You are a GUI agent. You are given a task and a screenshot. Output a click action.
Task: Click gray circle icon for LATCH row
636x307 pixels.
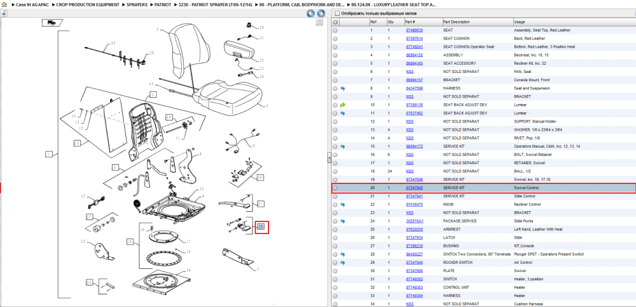[x=335, y=238]
